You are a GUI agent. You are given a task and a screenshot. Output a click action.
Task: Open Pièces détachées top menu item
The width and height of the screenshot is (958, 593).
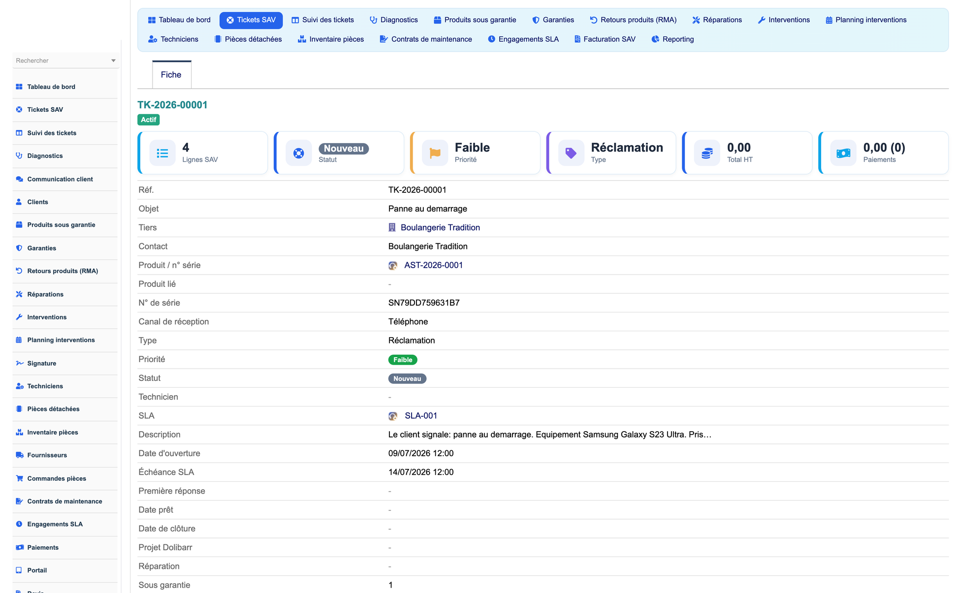tap(248, 39)
